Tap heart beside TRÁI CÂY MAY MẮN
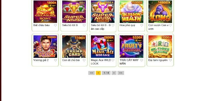This screenshot has width=203, height=101. click(142, 60)
